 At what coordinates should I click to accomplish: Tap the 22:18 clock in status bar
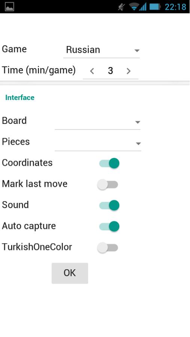175,7
